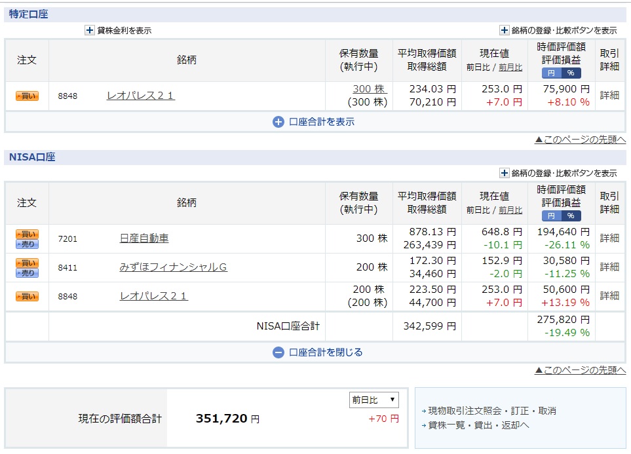This screenshot has height=454, width=631.
Task: Click 300 株 quantity link
Action: [370, 88]
